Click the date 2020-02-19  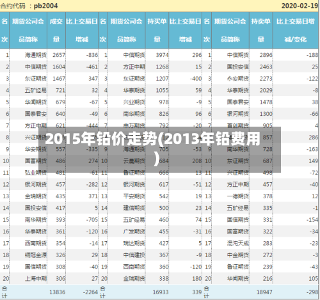pyautogui.click(x=300, y=6)
